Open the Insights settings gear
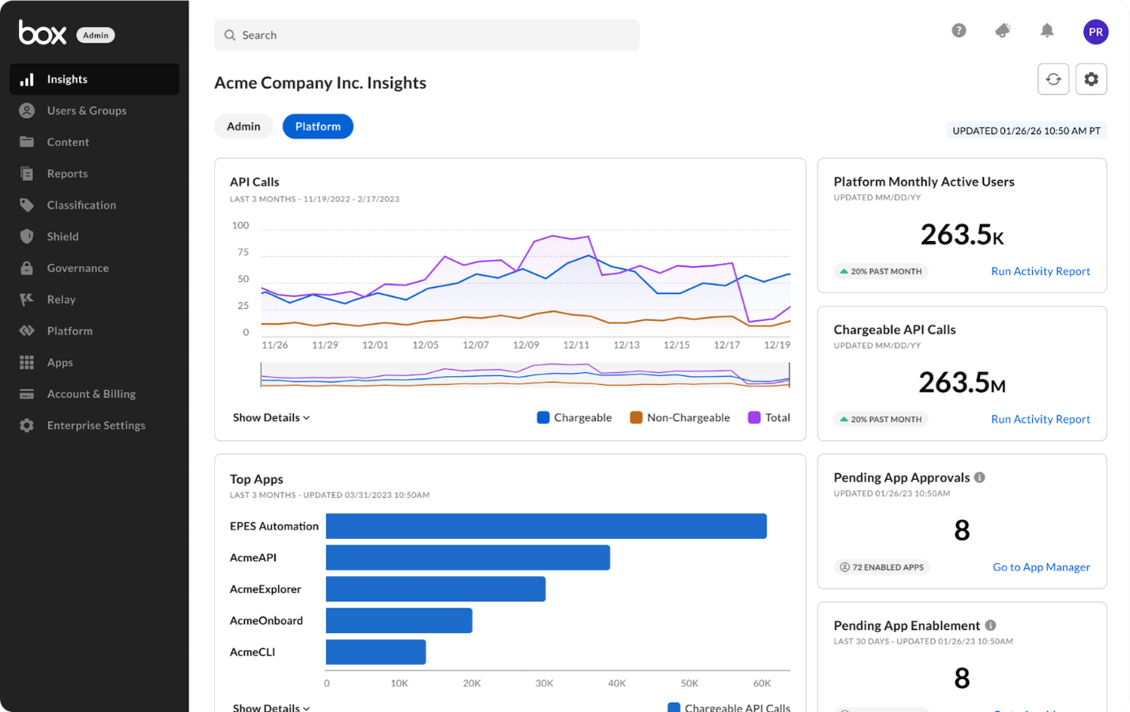Viewport: 1130px width, 712px height. point(1091,79)
